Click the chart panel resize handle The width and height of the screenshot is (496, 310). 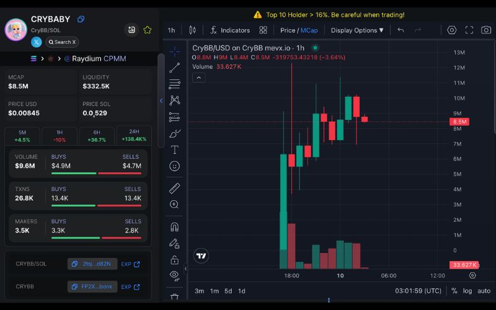pos(329,300)
